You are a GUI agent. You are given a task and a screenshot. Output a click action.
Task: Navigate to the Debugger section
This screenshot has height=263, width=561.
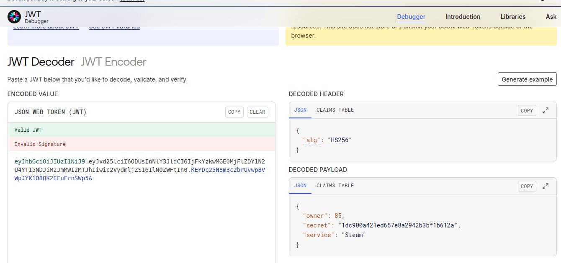(411, 17)
